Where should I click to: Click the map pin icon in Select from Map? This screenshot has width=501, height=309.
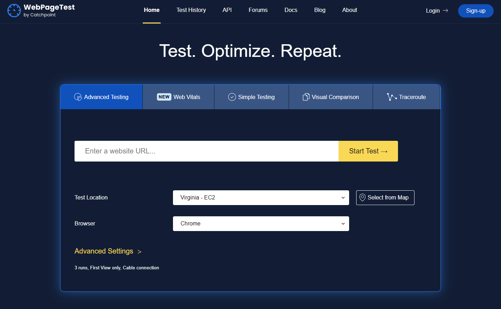(x=362, y=197)
